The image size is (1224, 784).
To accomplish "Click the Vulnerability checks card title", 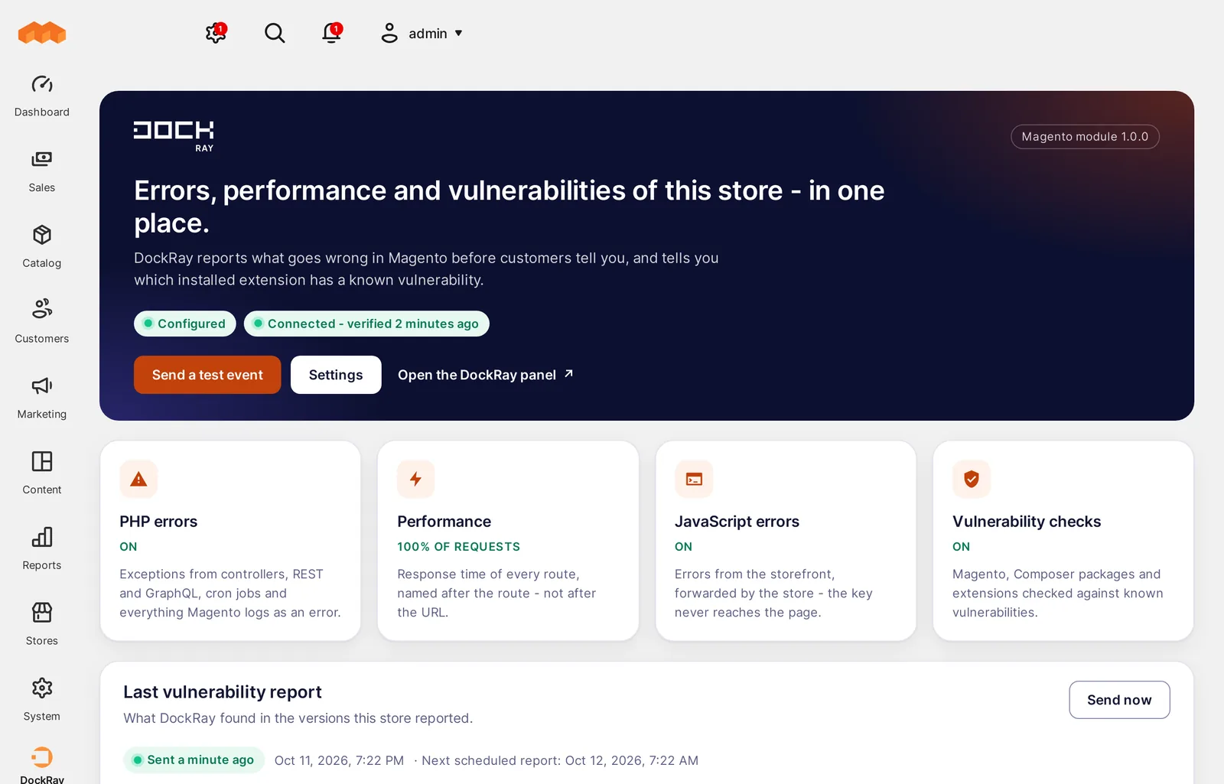I will [x=1027, y=522].
